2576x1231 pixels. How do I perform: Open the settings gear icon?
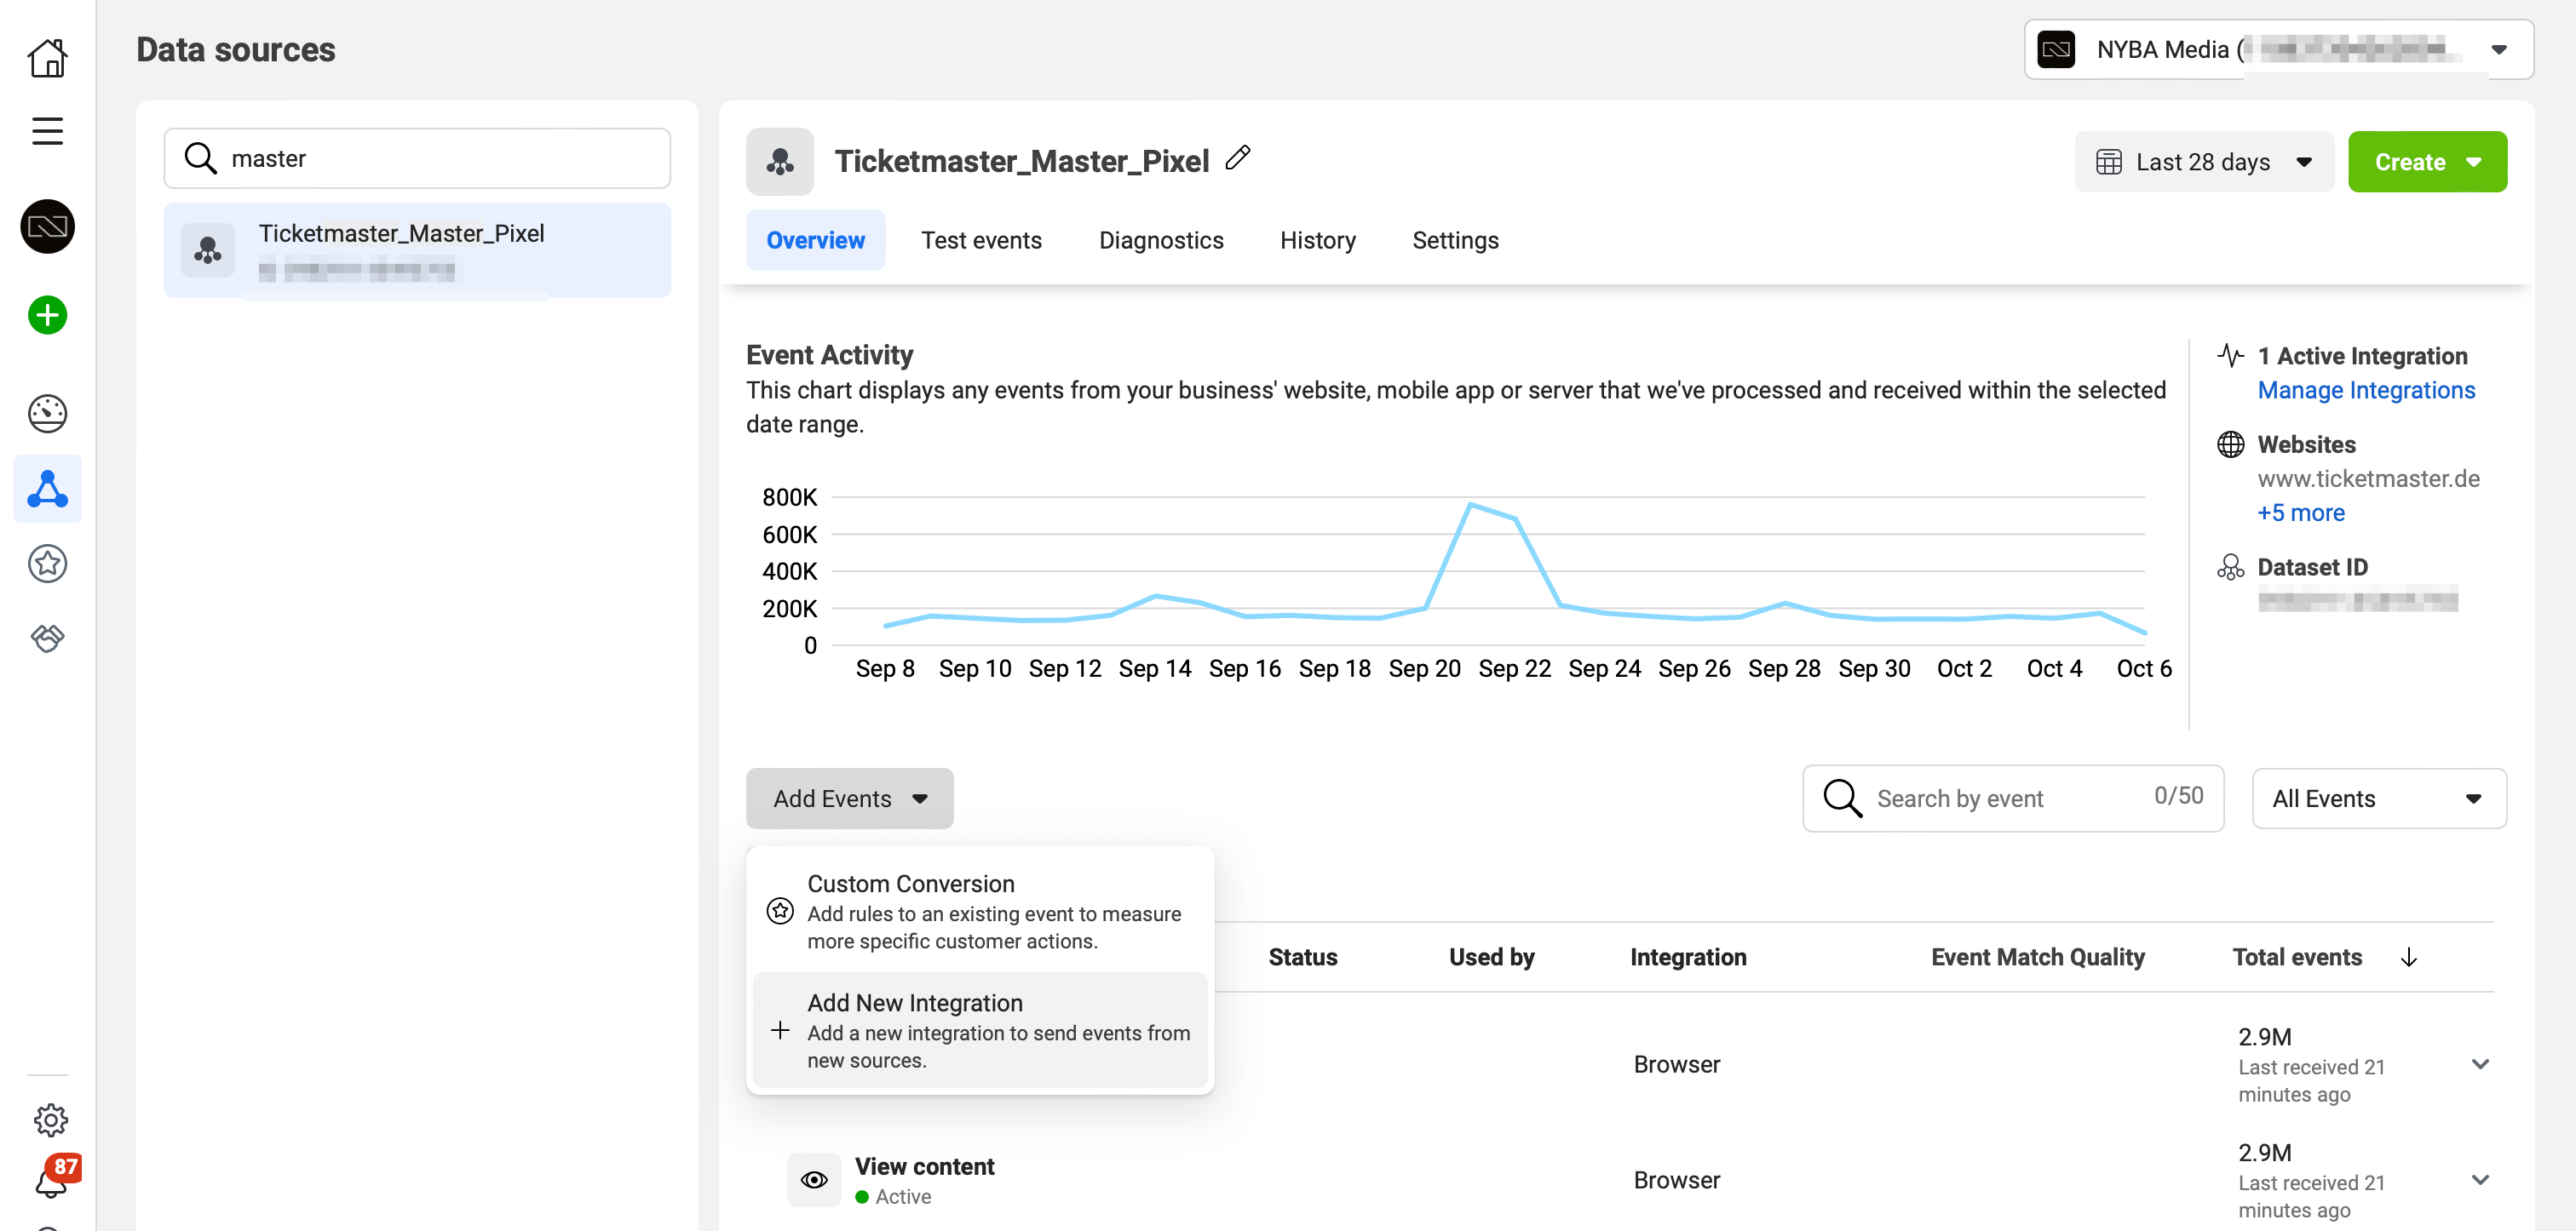coord(50,1120)
